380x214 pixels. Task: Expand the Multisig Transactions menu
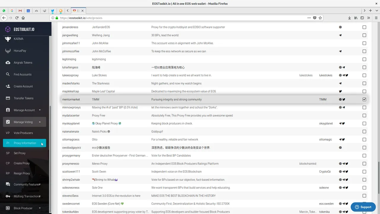tap(24, 196)
